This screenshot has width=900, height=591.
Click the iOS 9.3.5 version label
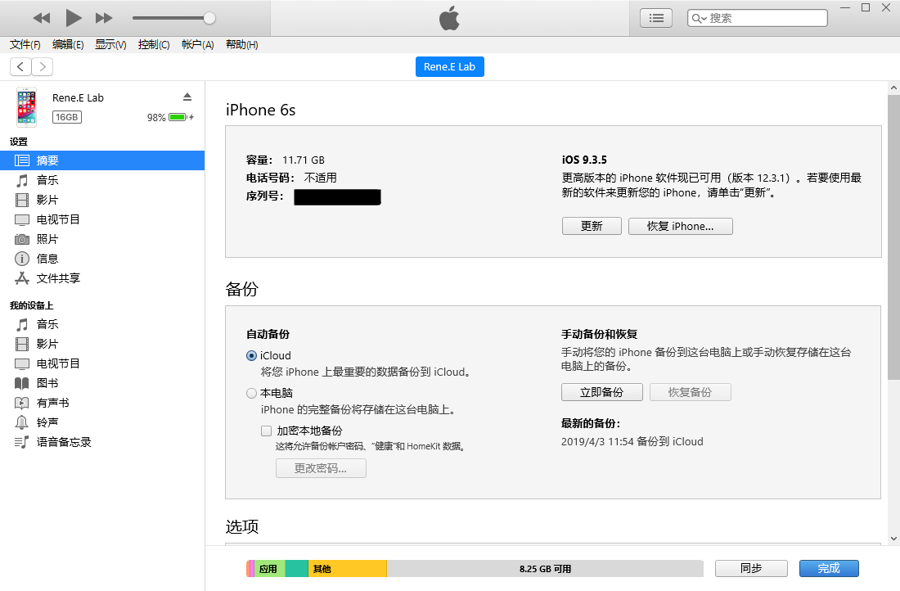[x=584, y=160]
